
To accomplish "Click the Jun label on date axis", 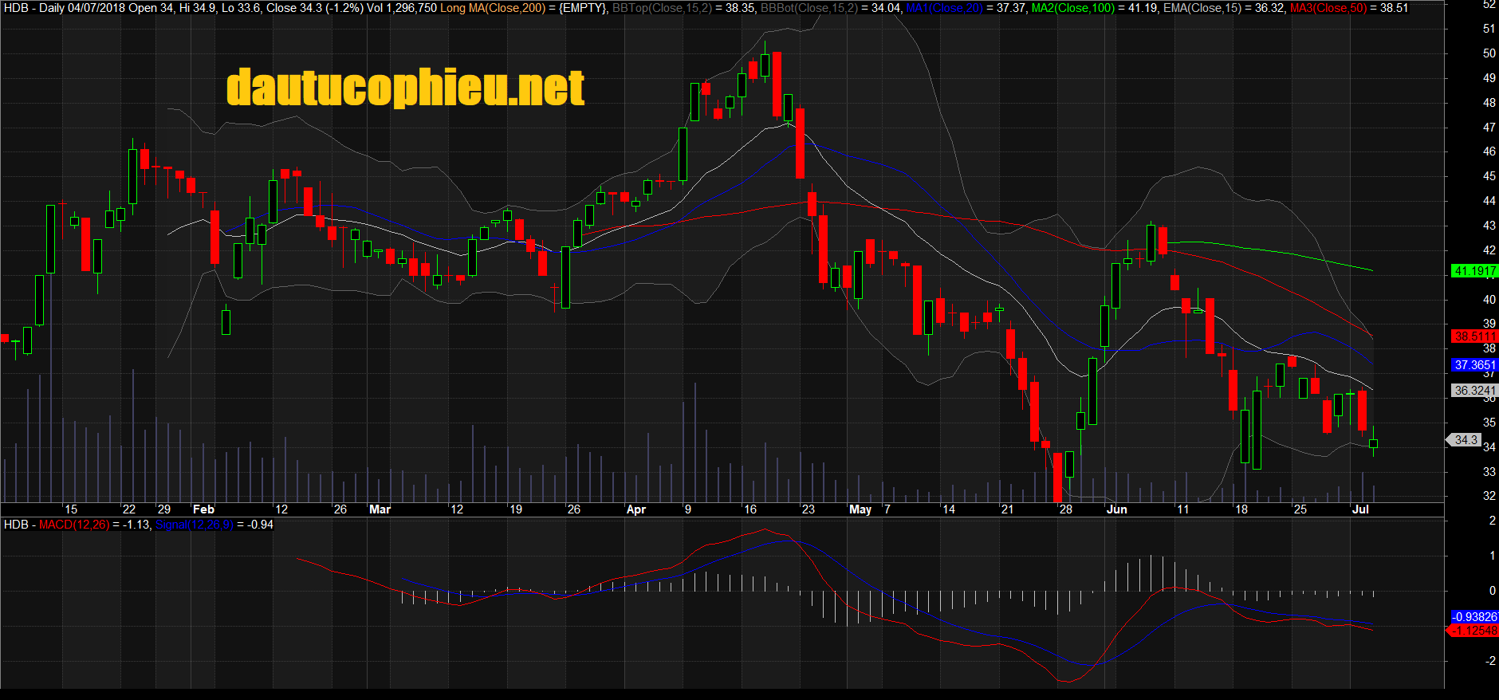I will pos(1116,509).
